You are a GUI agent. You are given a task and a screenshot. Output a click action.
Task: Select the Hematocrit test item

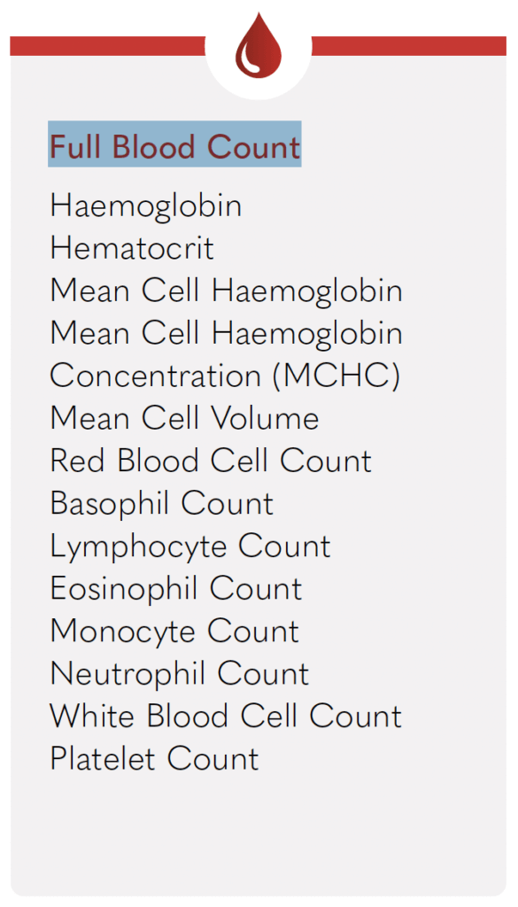pyautogui.click(x=133, y=248)
